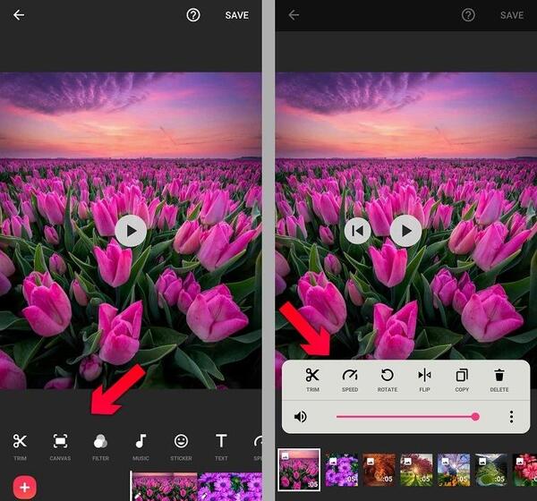The height and width of the screenshot is (501, 537).
Task: Choose Flip in the clip popup
Action: coord(424,379)
